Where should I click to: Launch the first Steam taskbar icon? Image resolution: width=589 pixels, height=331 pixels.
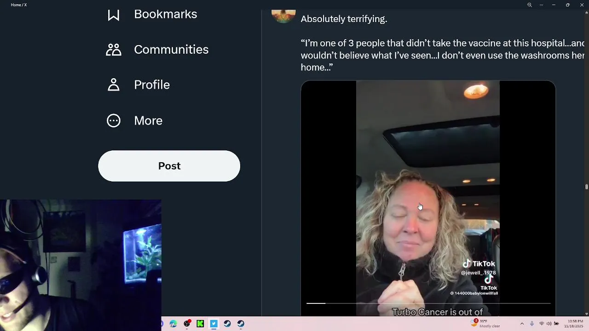click(x=227, y=324)
